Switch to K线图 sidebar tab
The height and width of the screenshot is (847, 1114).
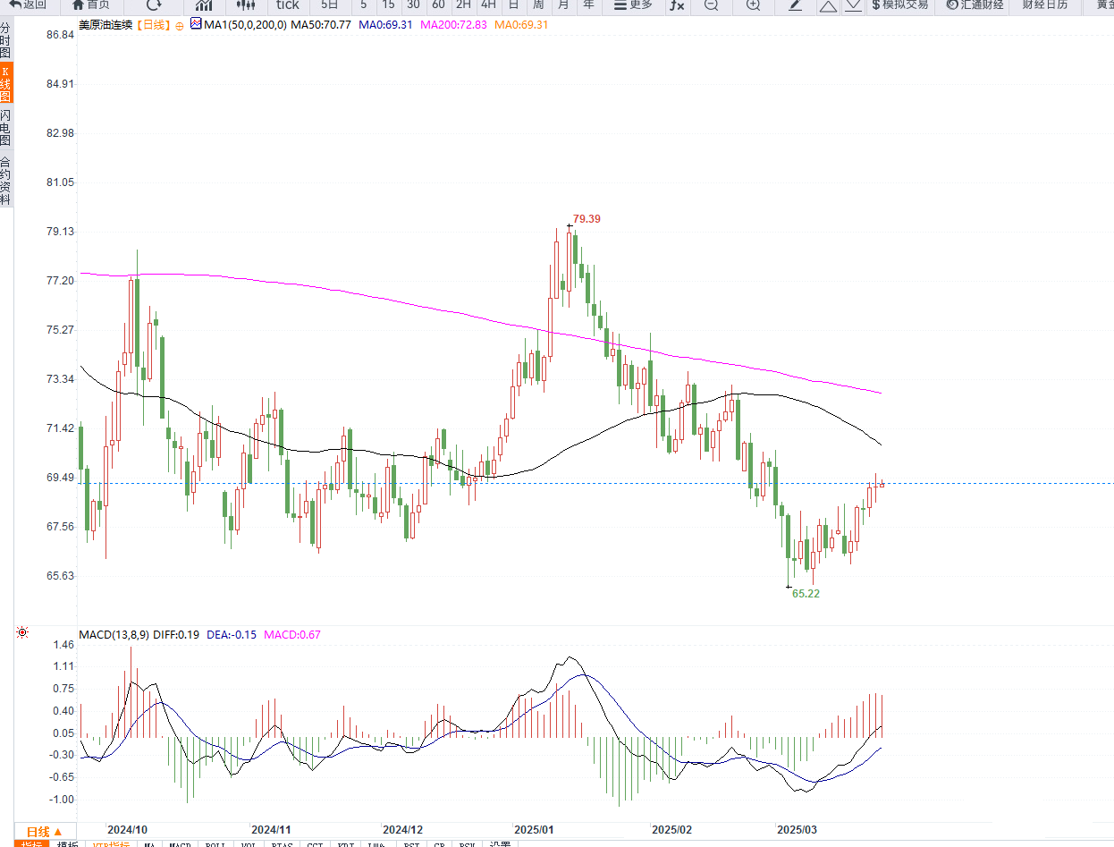click(x=6, y=83)
